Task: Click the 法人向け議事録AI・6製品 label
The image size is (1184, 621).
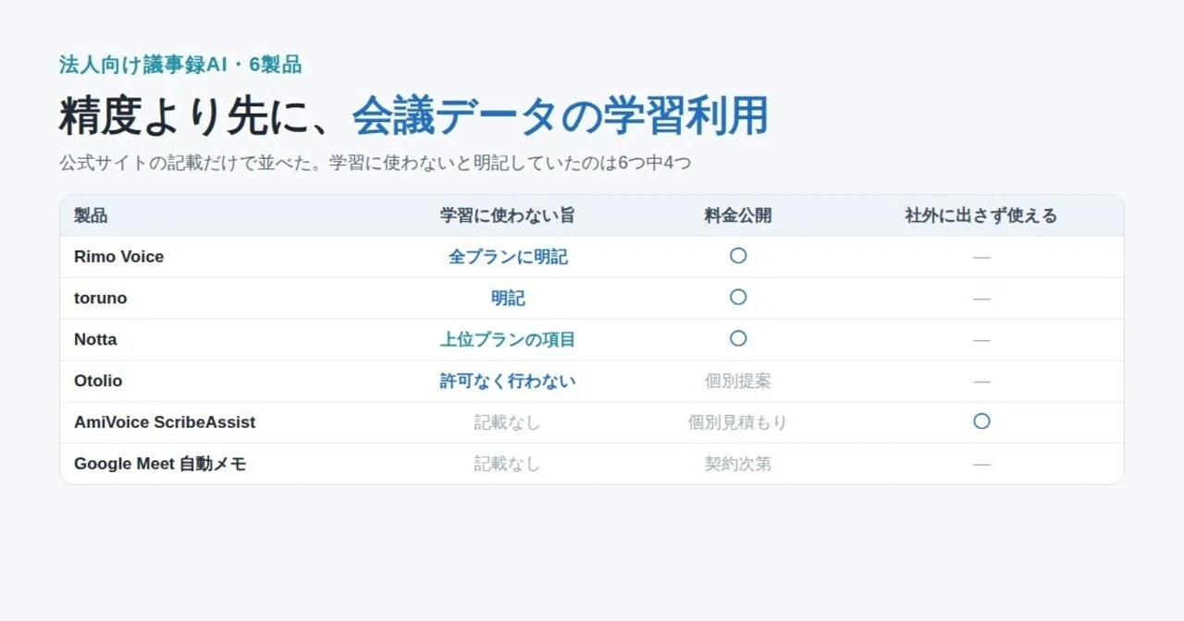Action: tap(180, 65)
